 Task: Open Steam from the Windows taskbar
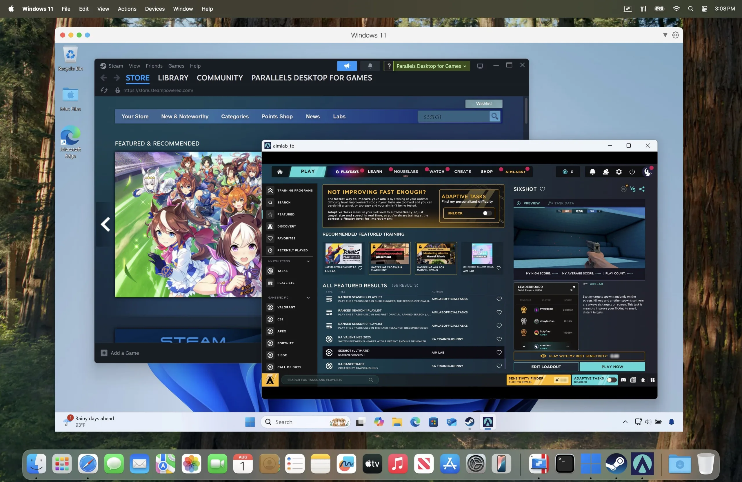pos(470,422)
